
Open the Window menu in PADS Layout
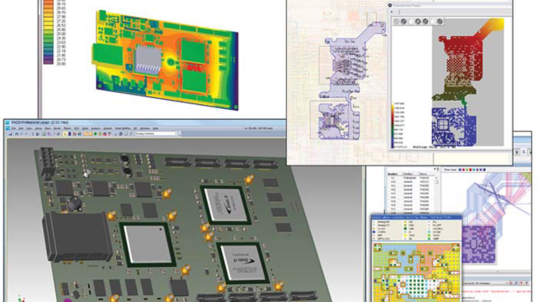[x=145, y=128]
